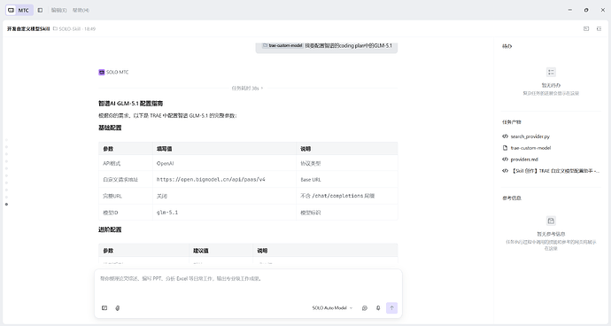Click the /chat/completions note cell

pyautogui.click(x=347, y=196)
